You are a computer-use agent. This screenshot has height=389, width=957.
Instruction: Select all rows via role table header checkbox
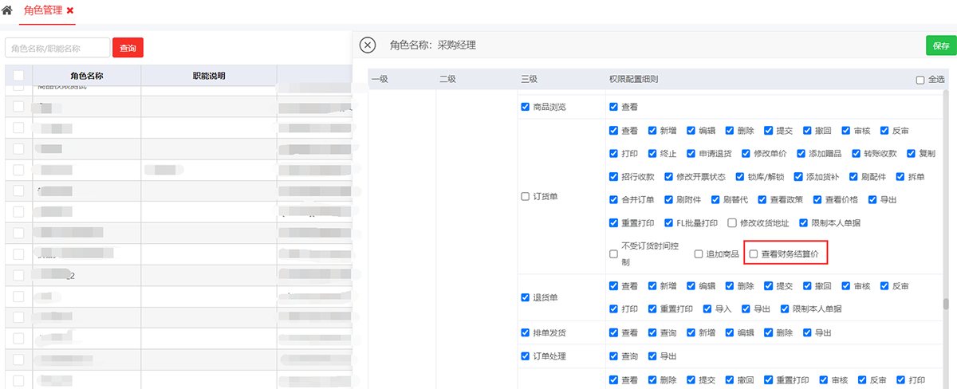point(18,77)
